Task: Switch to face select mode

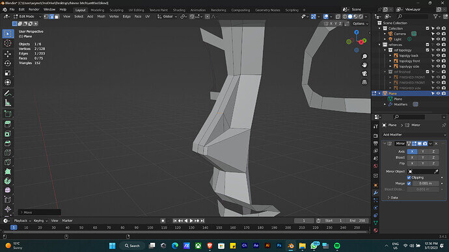Action: click(x=57, y=17)
